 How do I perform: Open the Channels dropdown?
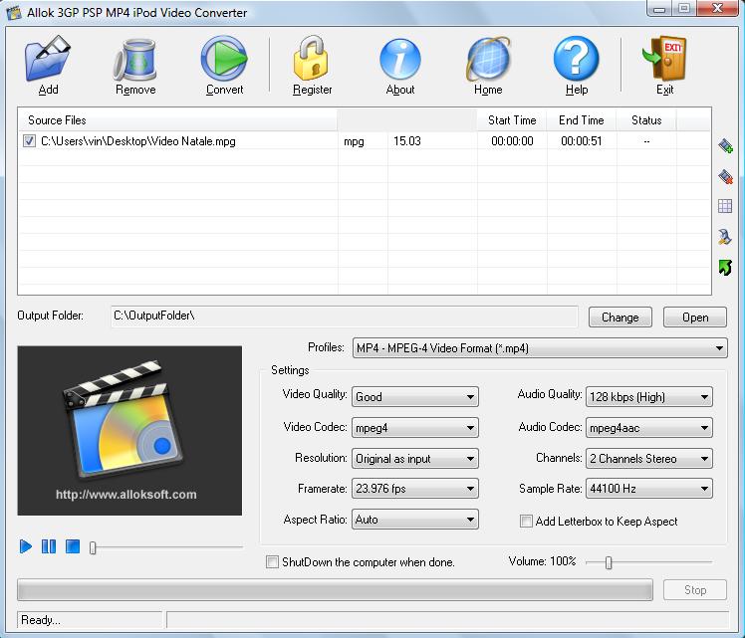[x=649, y=459]
